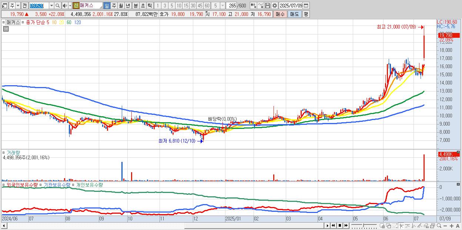The image size is (462, 230).
Task: Click the 매도 sell button
Action: click(295, 14)
